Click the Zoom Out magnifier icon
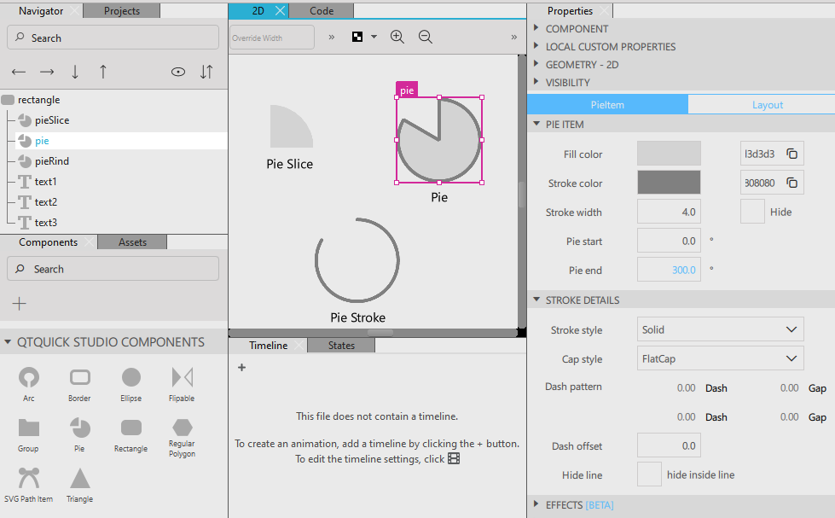The image size is (835, 518). coord(425,37)
